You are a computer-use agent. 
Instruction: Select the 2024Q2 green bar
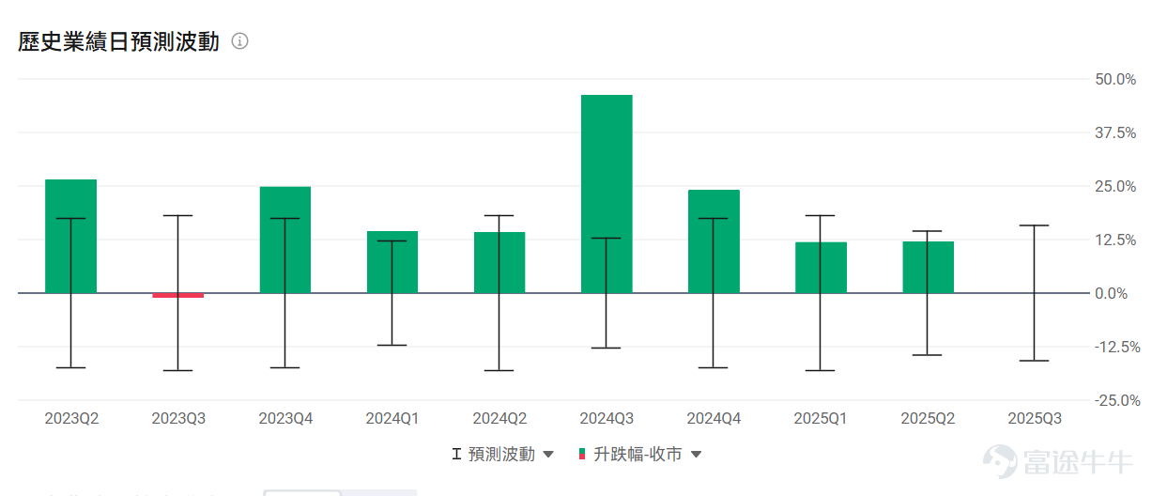(x=499, y=262)
